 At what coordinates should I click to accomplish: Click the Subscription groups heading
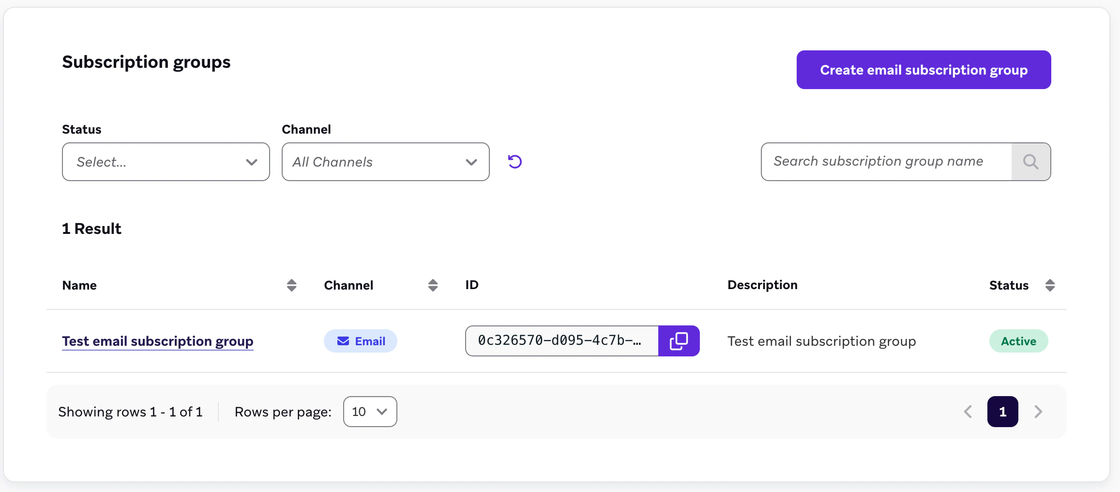tap(146, 62)
